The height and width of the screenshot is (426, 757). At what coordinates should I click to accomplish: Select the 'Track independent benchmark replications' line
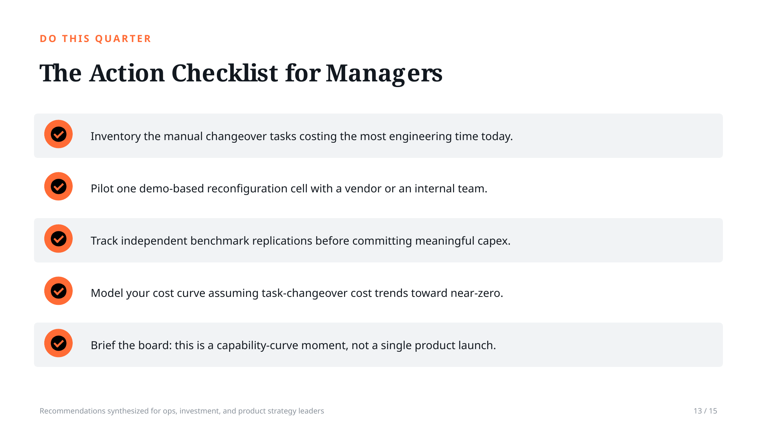(301, 241)
